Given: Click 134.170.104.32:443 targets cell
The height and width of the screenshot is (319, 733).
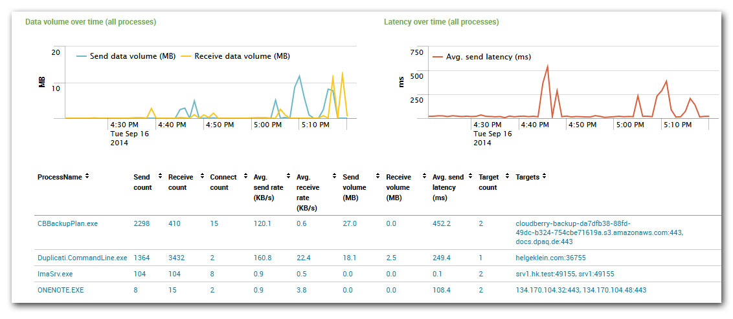Looking at the screenshot, I should click(x=581, y=290).
